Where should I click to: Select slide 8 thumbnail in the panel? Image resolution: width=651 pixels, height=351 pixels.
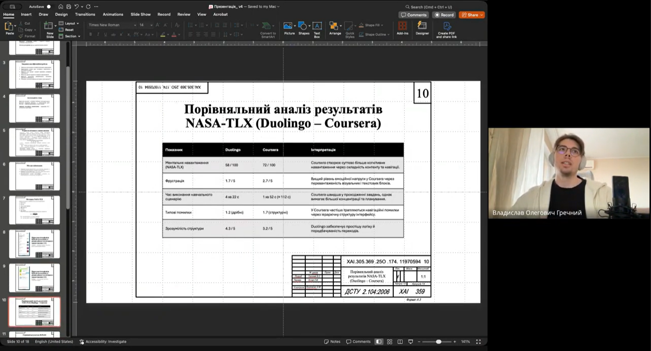[x=34, y=243]
